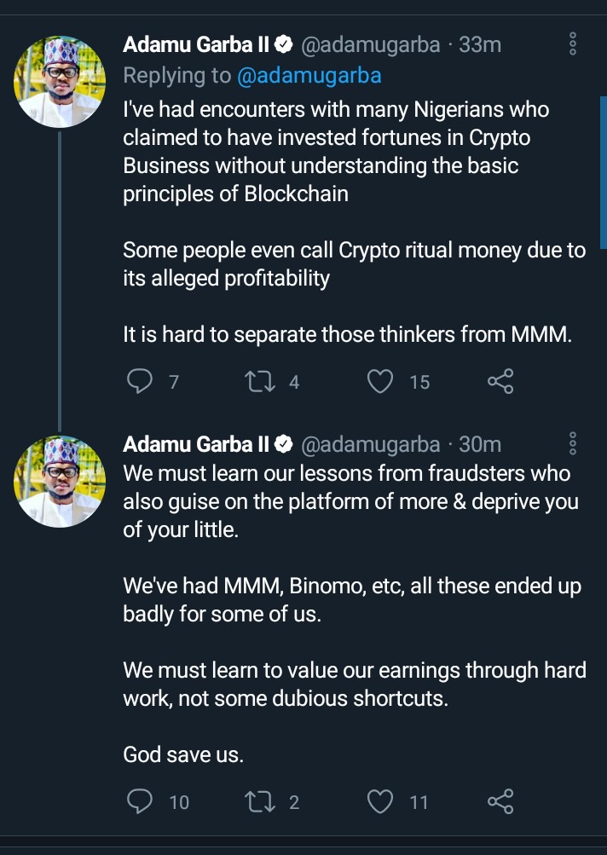Image resolution: width=607 pixels, height=855 pixels.
Task: Tap the verified badge on the second tweet
Action: (x=285, y=445)
